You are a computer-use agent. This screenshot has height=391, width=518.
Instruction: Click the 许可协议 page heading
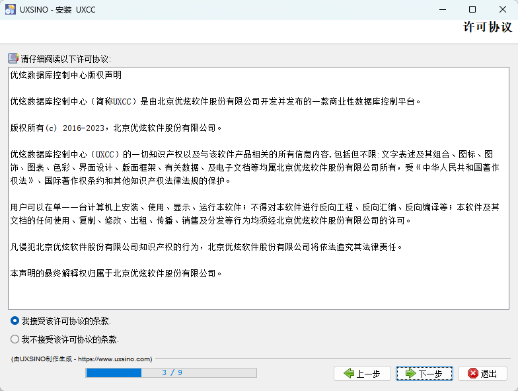[488, 28]
